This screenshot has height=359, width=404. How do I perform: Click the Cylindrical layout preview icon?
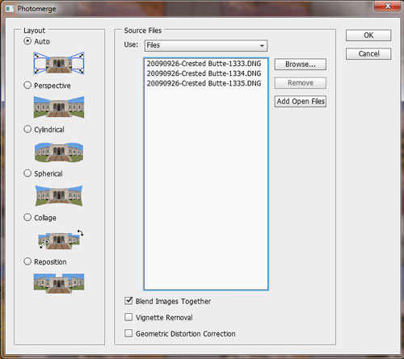pyautogui.click(x=59, y=152)
